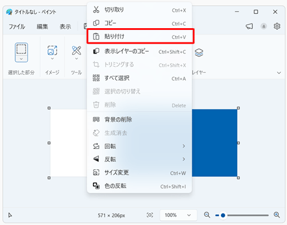Expand the selection tool dropdown arrow
Viewport: 287px width, 225px height.
point(21,59)
